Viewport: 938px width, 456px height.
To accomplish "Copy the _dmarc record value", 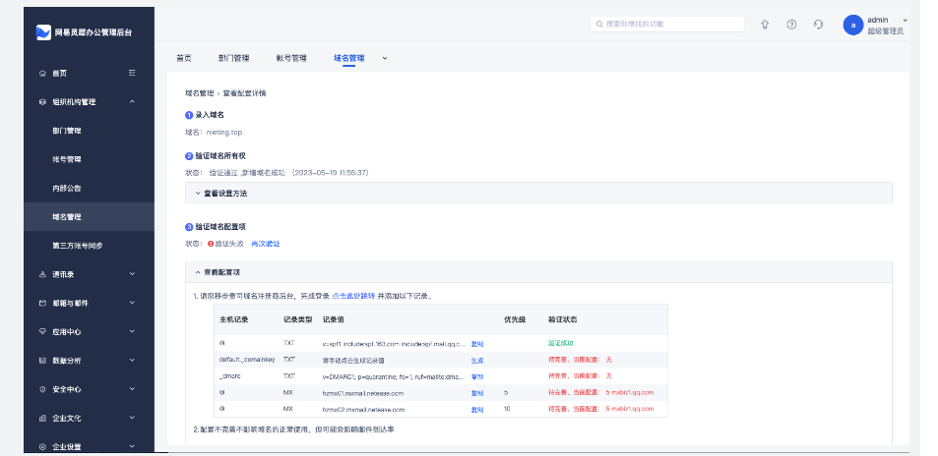I will pos(476,376).
